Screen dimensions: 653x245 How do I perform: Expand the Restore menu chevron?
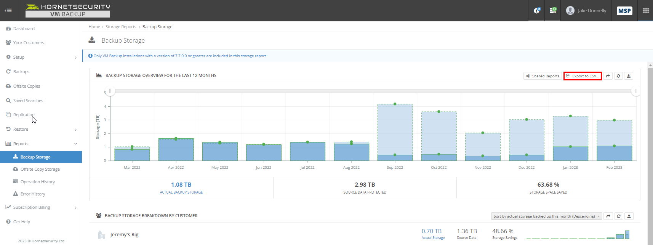[x=75, y=130]
